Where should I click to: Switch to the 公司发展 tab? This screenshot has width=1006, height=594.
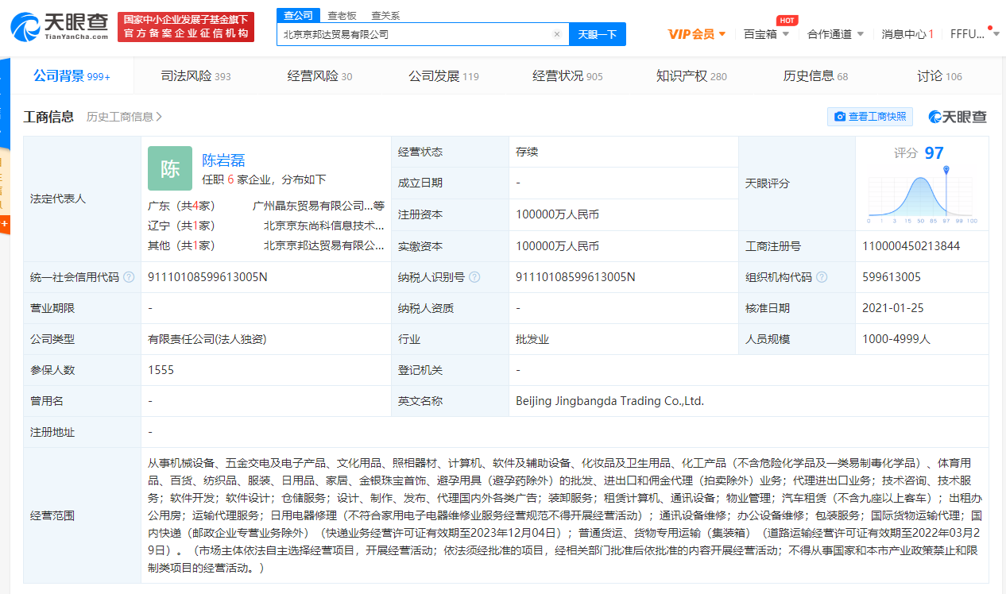coord(443,76)
